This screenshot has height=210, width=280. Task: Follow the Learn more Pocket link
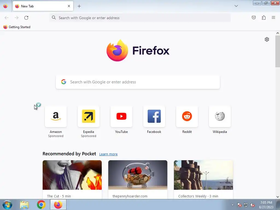point(108,154)
